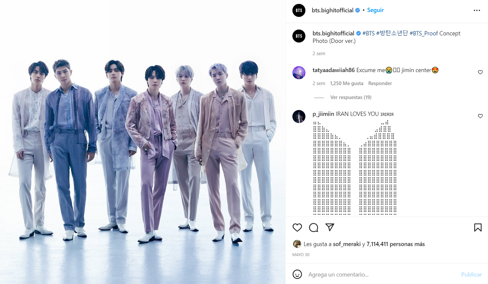Click Responder on the first comment
This screenshot has width=488, height=284.
pyautogui.click(x=380, y=83)
